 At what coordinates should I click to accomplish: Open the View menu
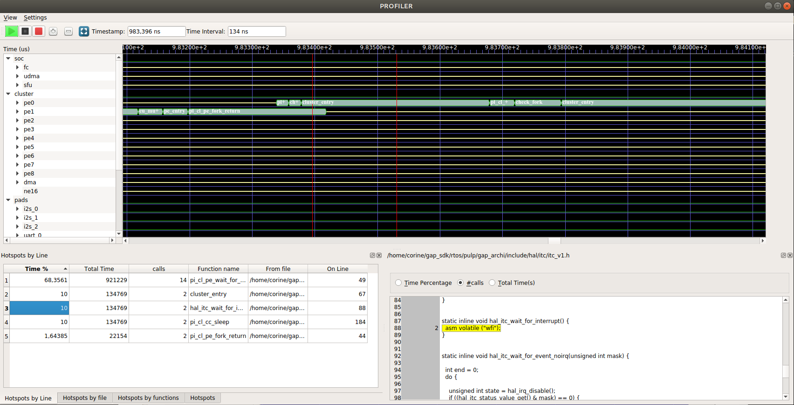point(10,18)
